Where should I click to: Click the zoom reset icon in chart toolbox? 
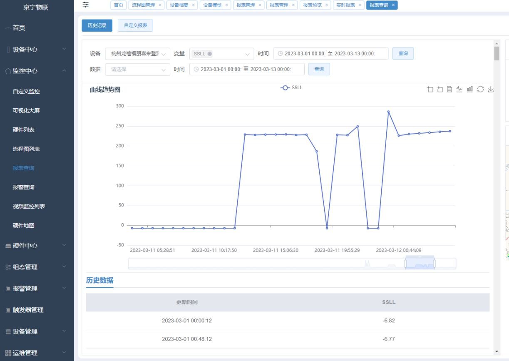pyautogui.click(x=440, y=89)
